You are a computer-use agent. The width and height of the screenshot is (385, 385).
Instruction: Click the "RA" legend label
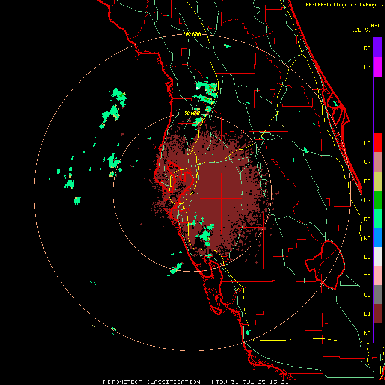[x=367, y=219]
